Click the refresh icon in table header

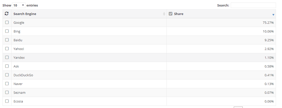(7, 13)
